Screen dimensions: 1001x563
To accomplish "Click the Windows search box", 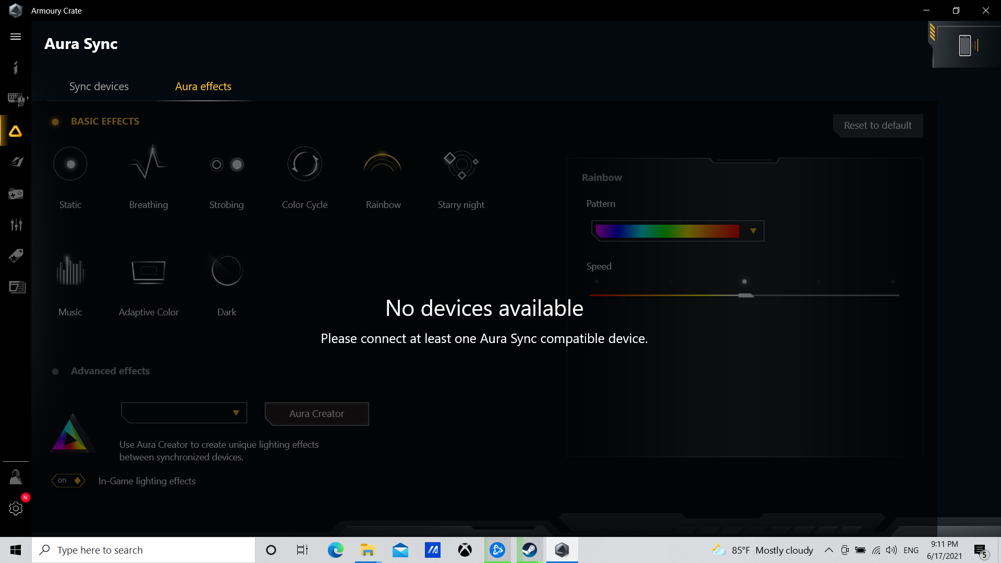I will coord(143,550).
